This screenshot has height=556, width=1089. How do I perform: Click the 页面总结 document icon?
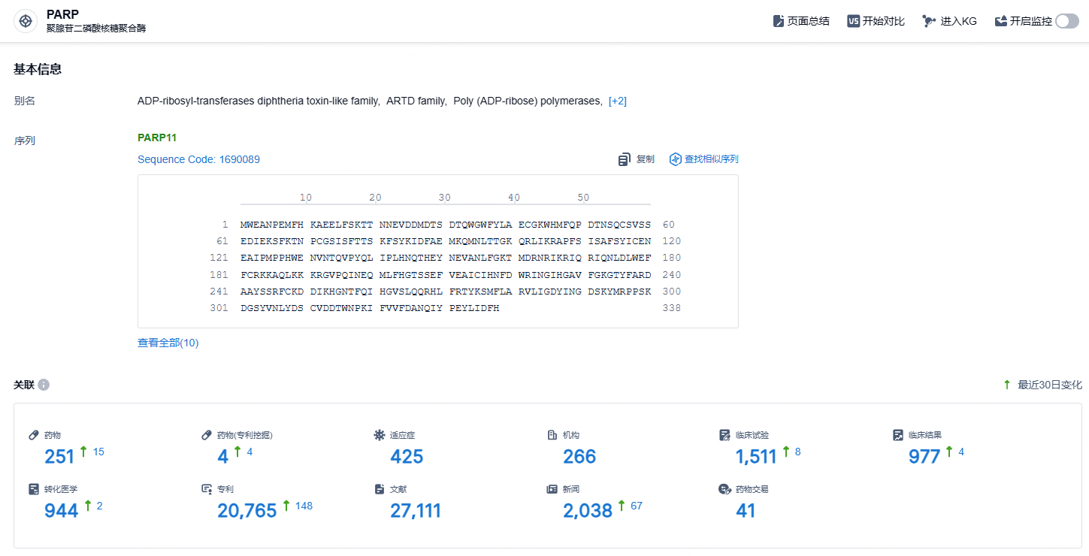pos(778,21)
